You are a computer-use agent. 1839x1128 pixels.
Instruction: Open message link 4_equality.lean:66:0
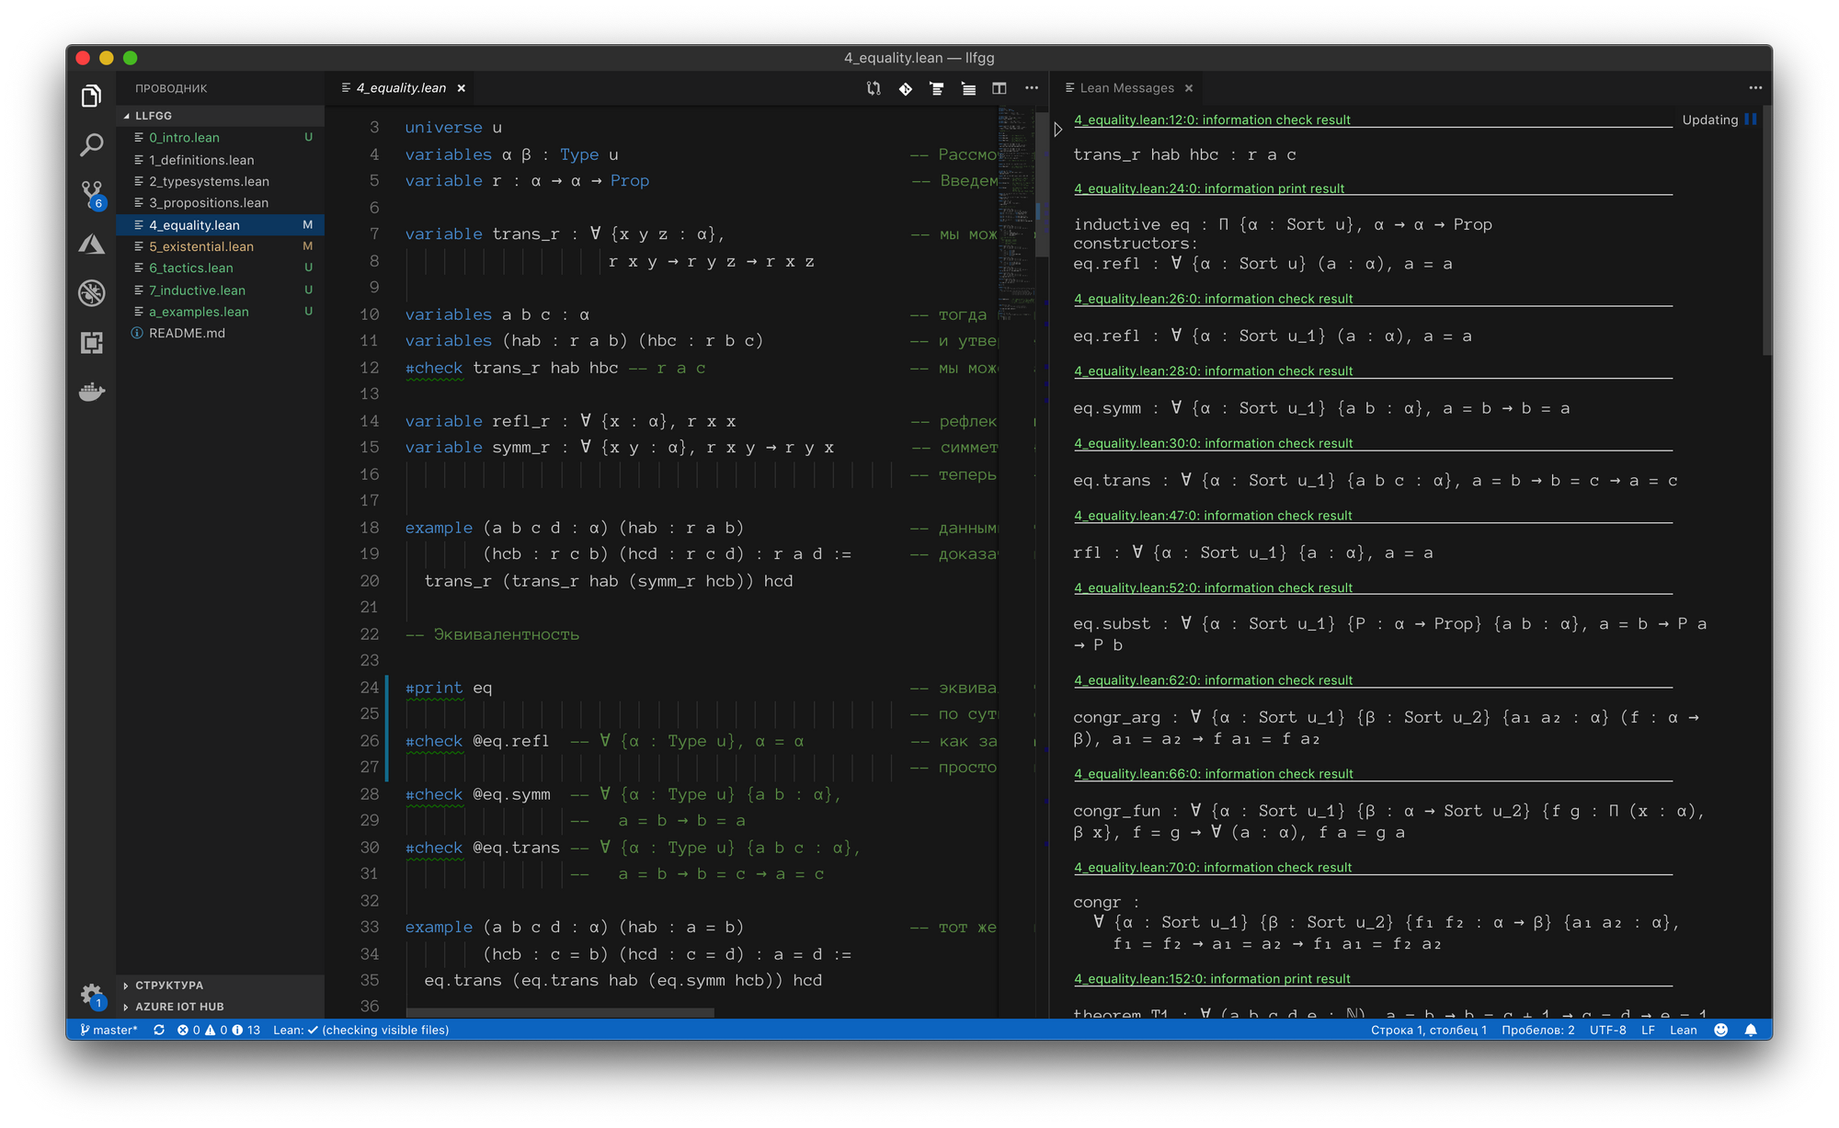[x=1213, y=774]
